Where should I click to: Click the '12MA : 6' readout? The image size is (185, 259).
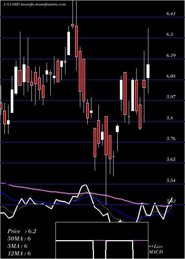click(19, 253)
